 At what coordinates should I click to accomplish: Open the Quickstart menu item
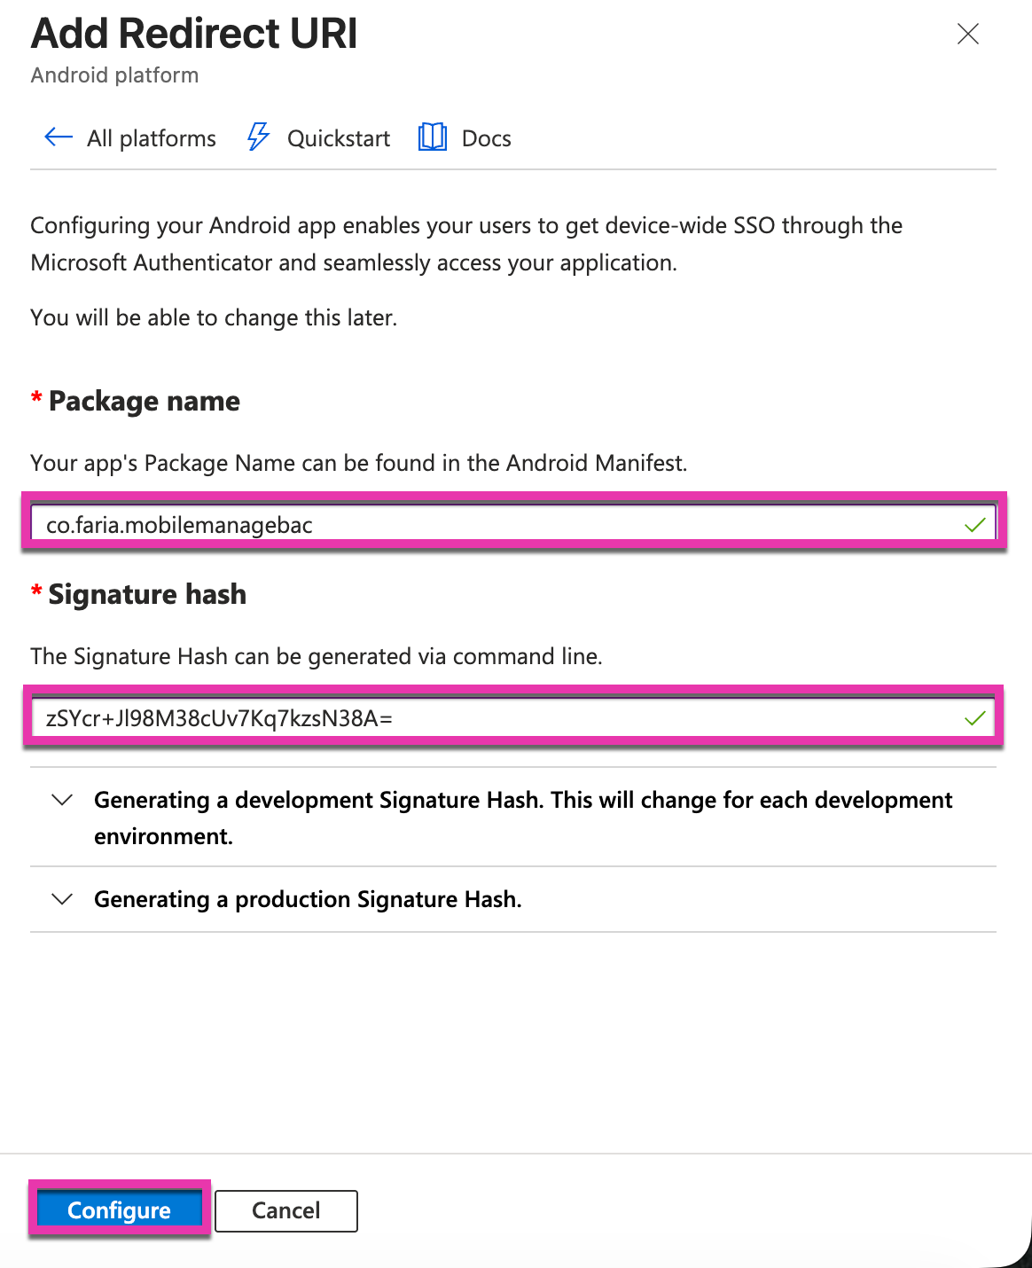point(339,138)
